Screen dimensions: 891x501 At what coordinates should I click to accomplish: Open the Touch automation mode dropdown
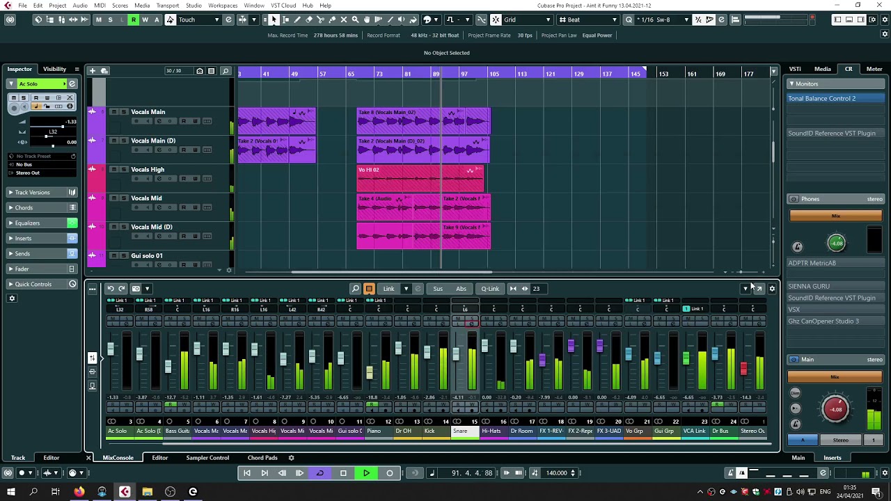tap(200, 19)
